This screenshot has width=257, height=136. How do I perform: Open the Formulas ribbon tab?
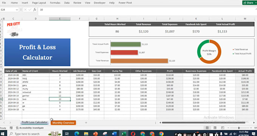(55, 3)
